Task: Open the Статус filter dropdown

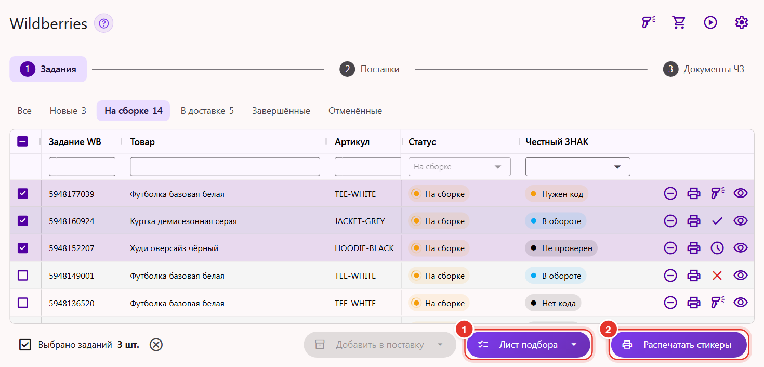Action: coord(459,167)
